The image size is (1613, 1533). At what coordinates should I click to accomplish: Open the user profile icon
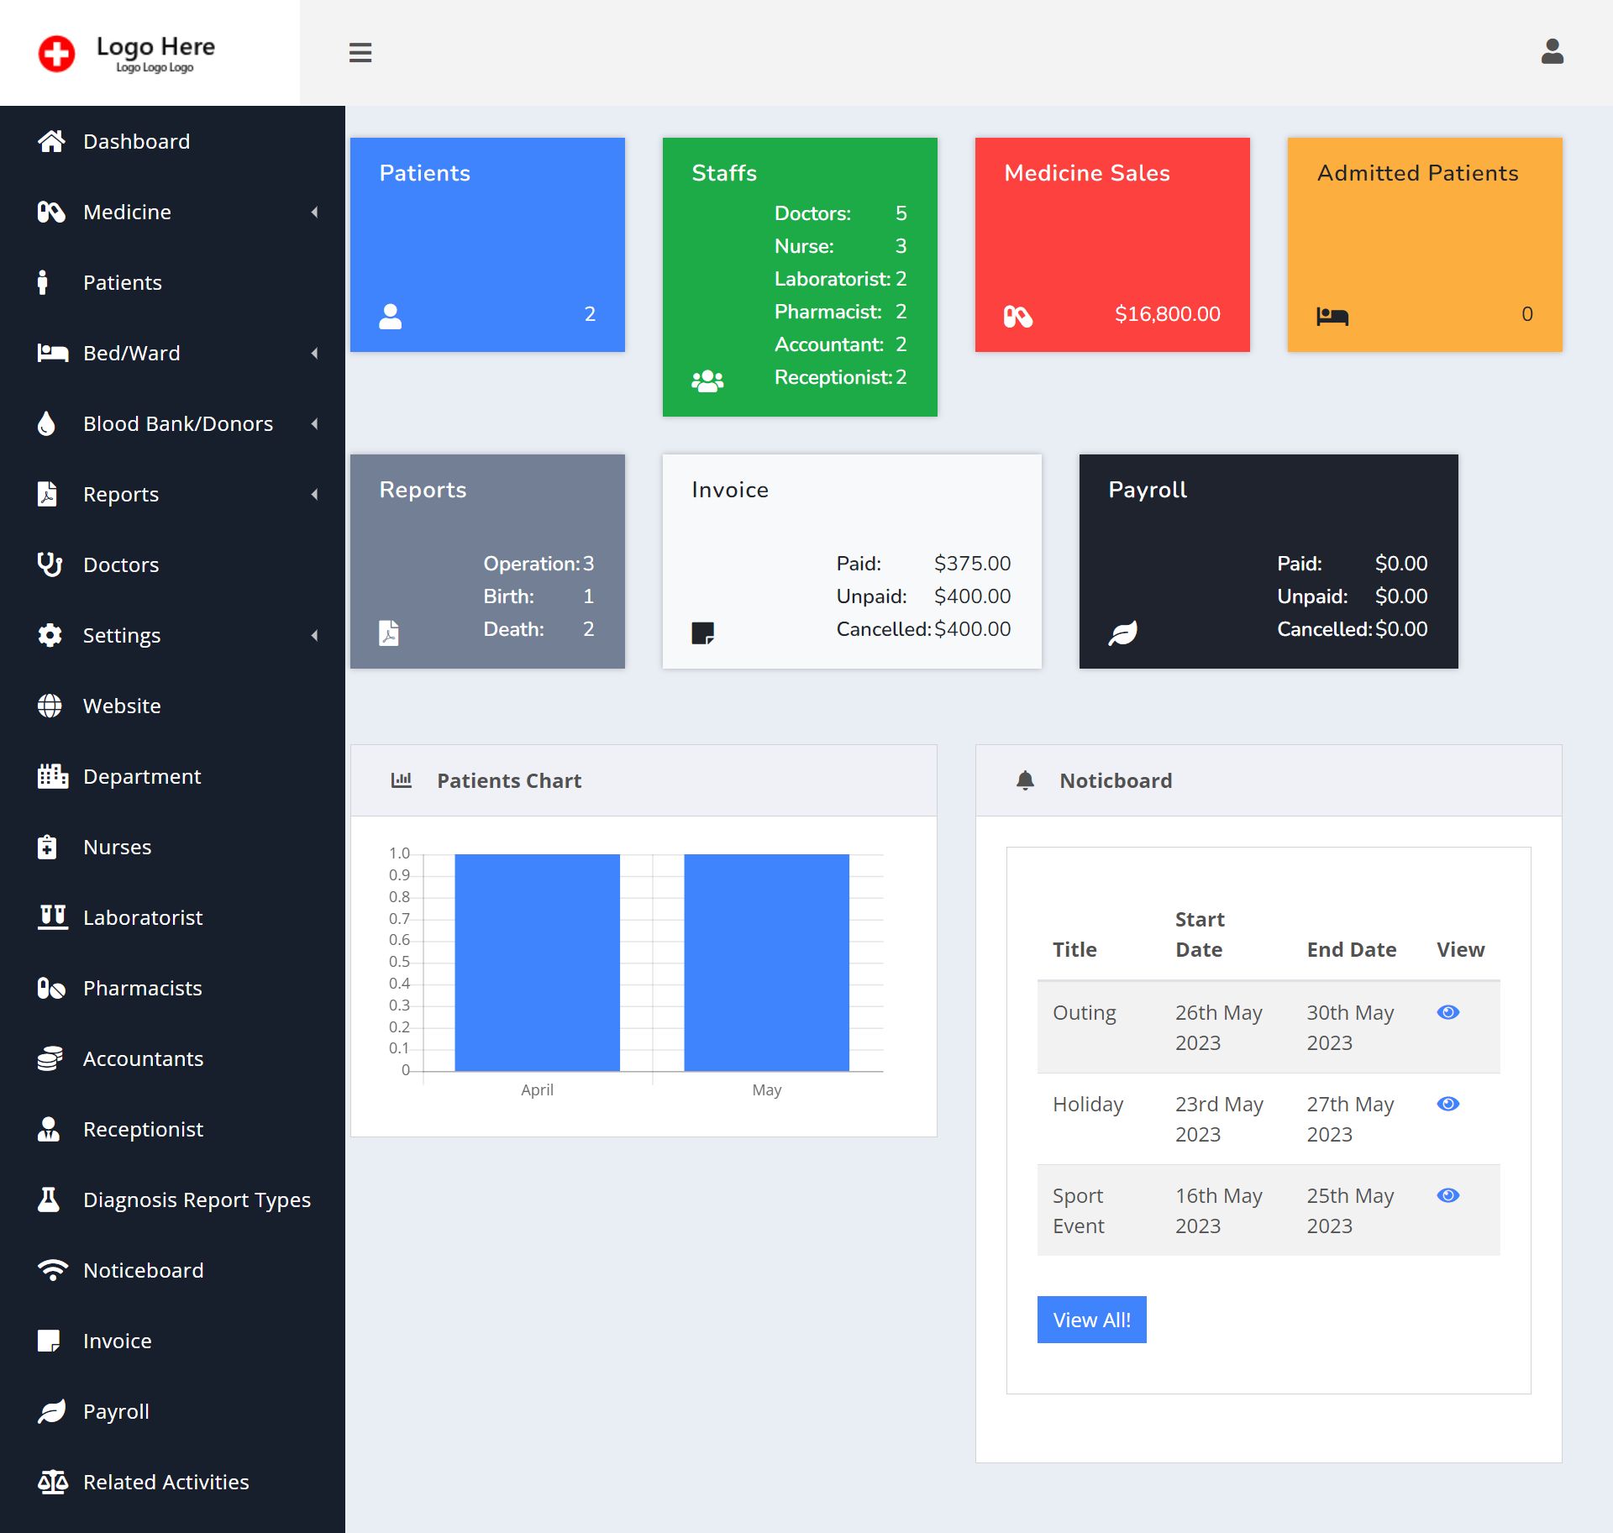tap(1552, 51)
